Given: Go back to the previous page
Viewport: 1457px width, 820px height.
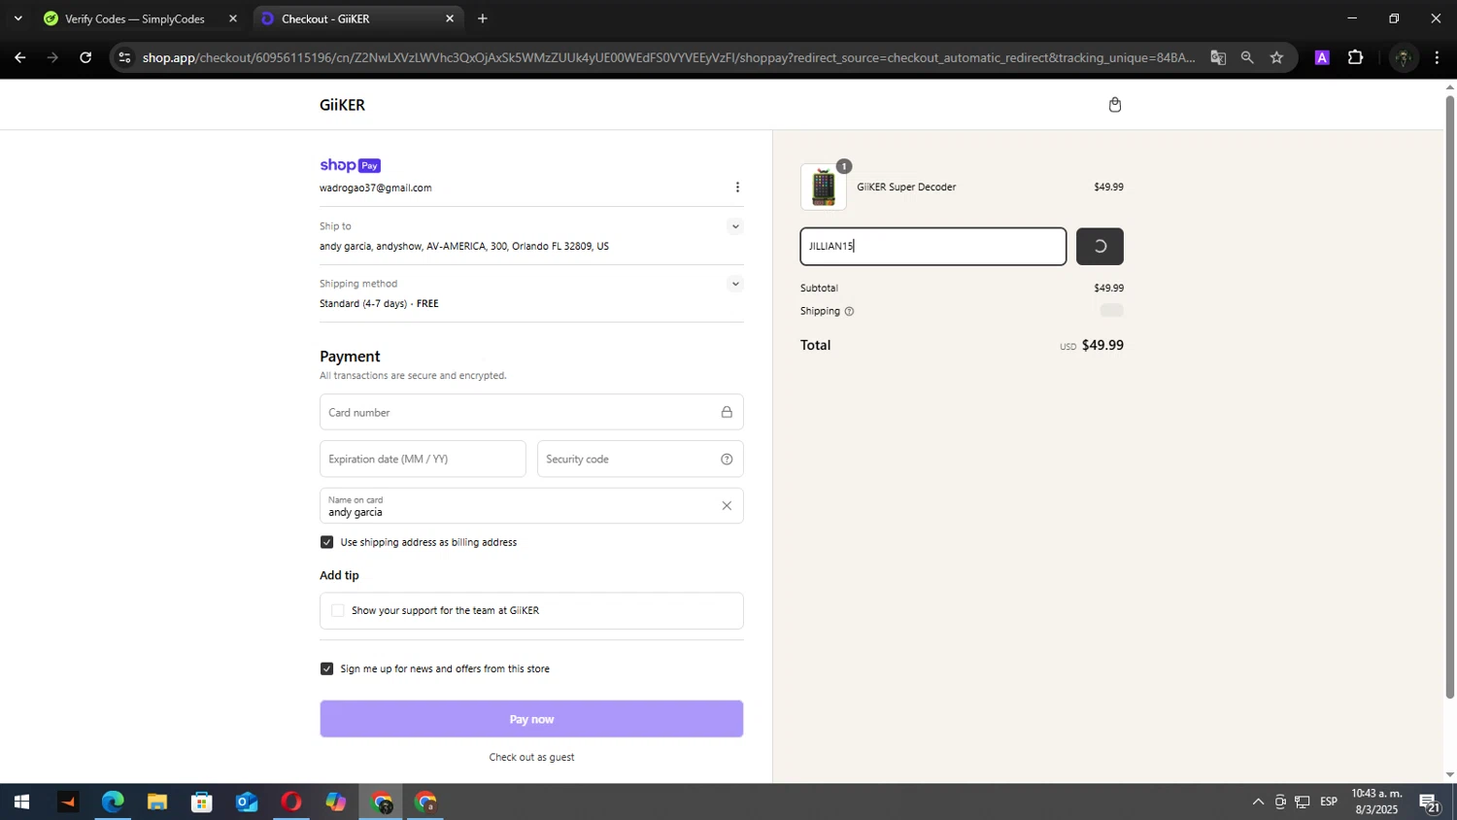Looking at the screenshot, I should (x=19, y=57).
